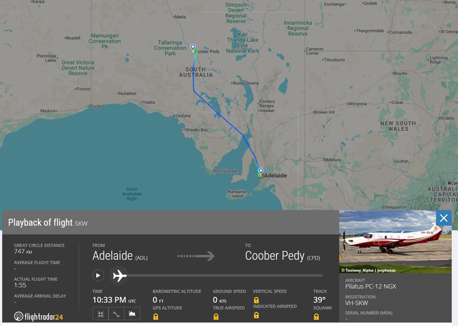Unlock the Vertical Speed data field

coord(256,300)
